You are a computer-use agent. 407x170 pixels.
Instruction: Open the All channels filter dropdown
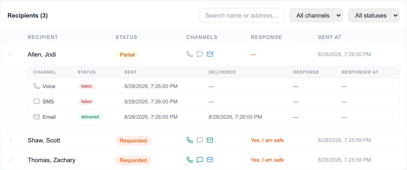coord(316,16)
